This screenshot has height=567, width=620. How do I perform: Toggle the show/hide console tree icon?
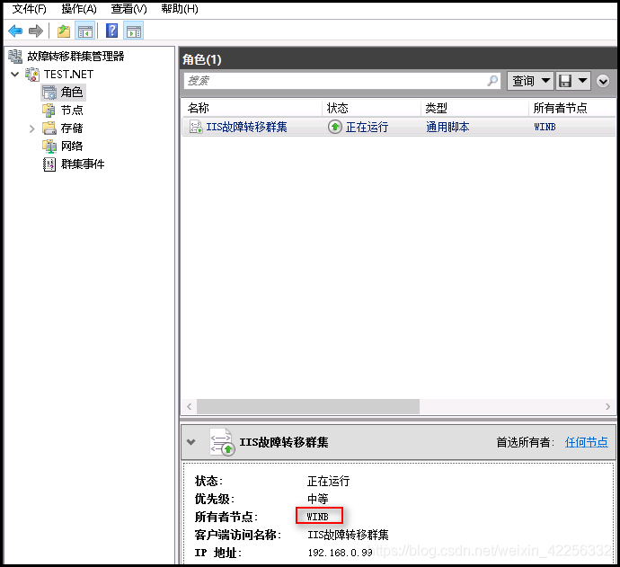85,31
